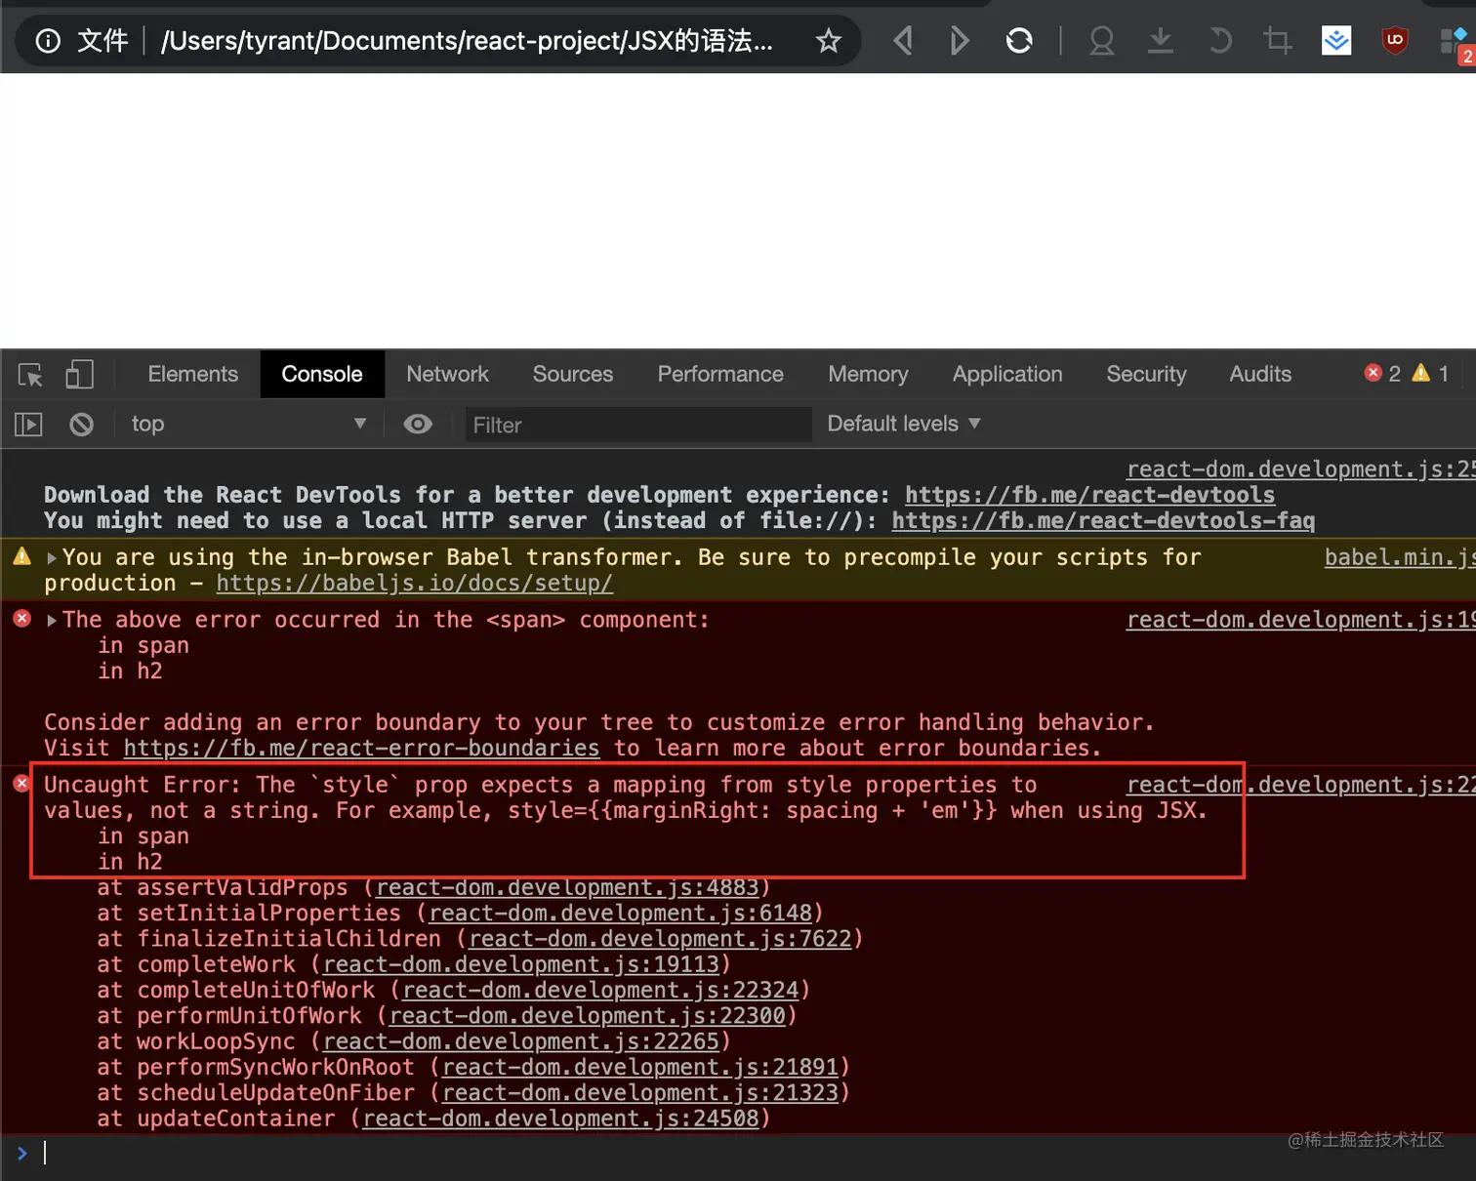Open completeWork react-dom.development.js:19113 link
This screenshot has width=1476, height=1181.
click(x=521, y=964)
